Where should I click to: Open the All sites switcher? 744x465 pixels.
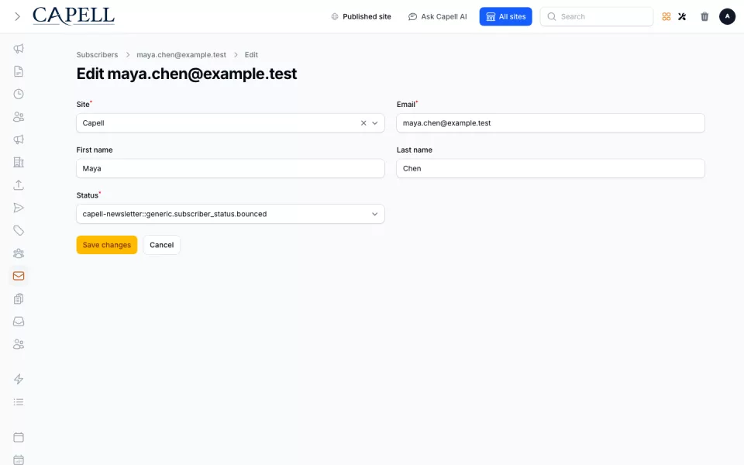click(x=506, y=16)
